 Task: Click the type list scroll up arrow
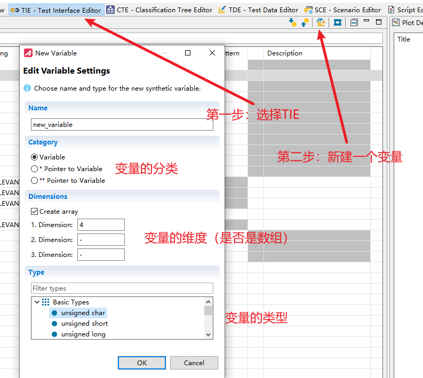208,301
